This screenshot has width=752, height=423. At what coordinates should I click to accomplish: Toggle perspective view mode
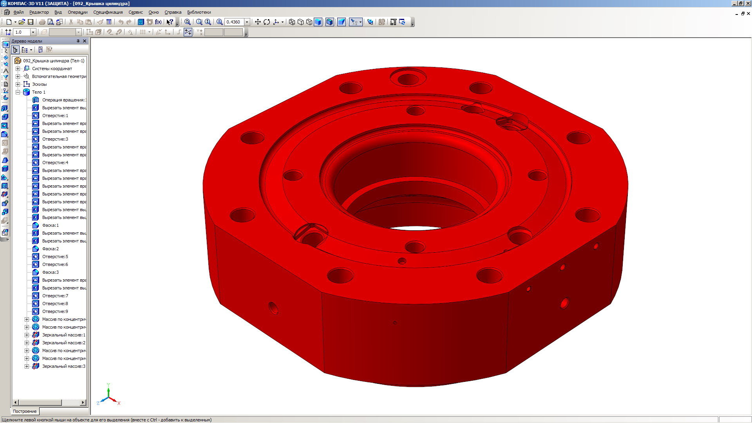tap(342, 22)
